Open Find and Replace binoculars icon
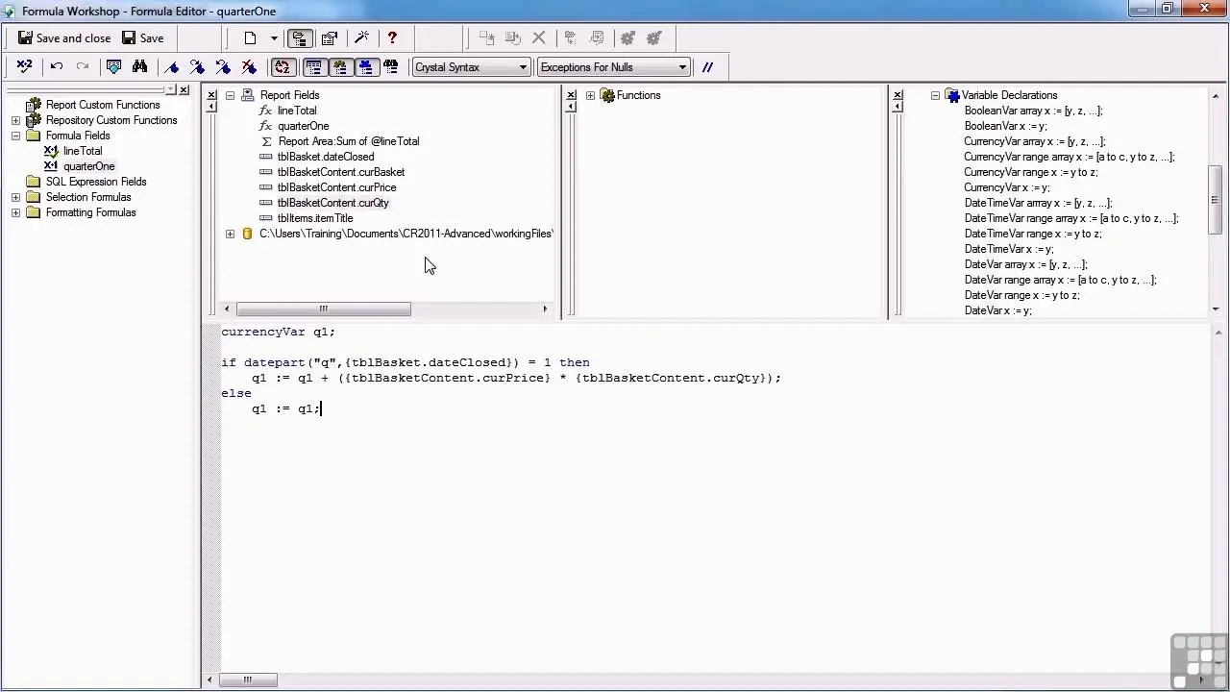 pos(140,66)
